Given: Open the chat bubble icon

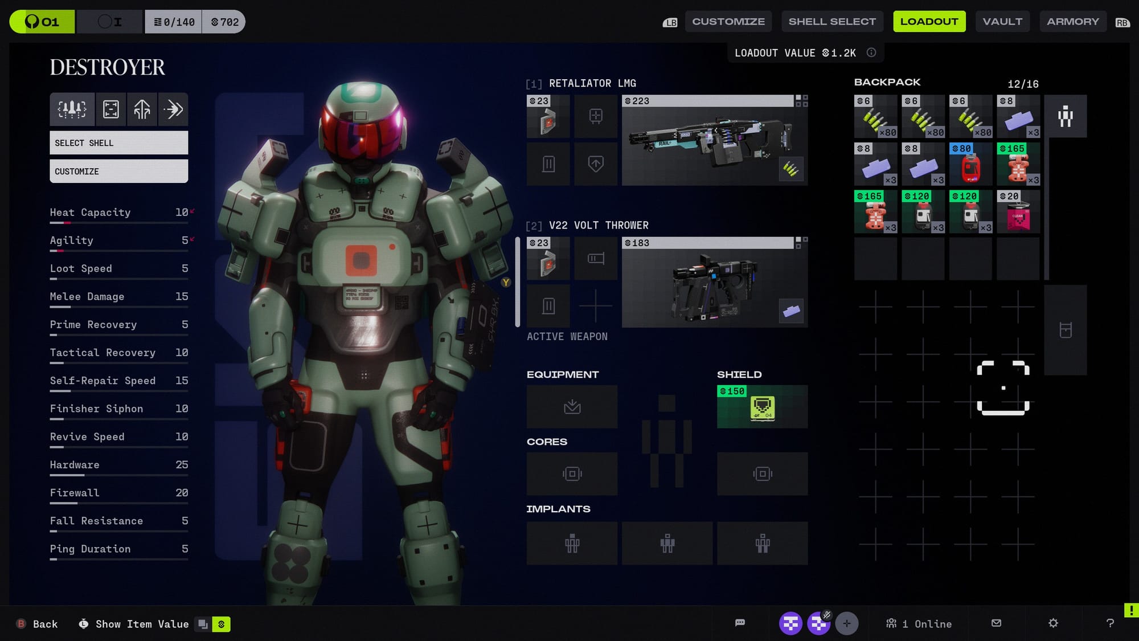Looking at the screenshot, I should [x=740, y=623].
